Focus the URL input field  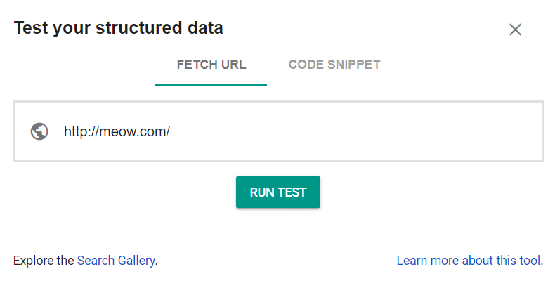(x=278, y=131)
